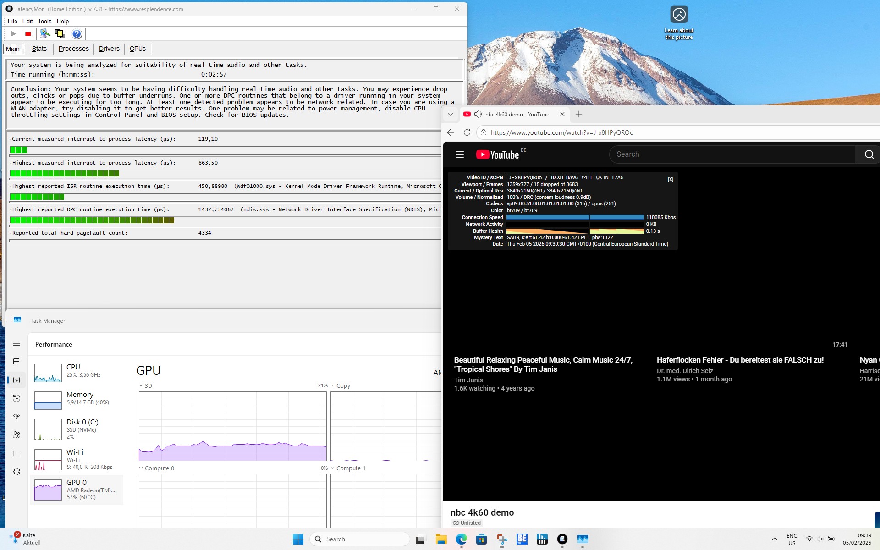Image resolution: width=880 pixels, height=550 pixels.
Task: Open Task Manager Services puzzle icon
Action: 16,472
